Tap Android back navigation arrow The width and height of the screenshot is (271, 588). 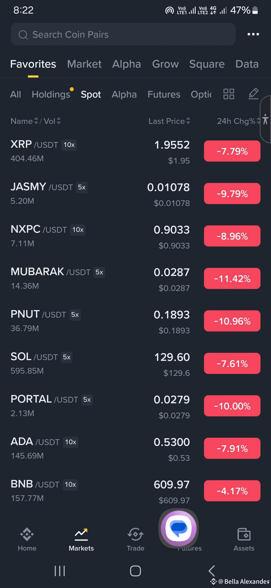click(x=212, y=571)
